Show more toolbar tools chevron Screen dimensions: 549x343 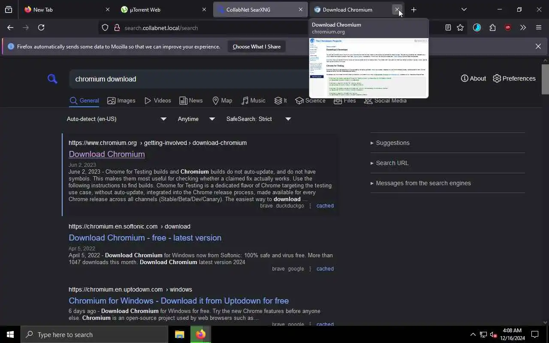click(x=523, y=27)
